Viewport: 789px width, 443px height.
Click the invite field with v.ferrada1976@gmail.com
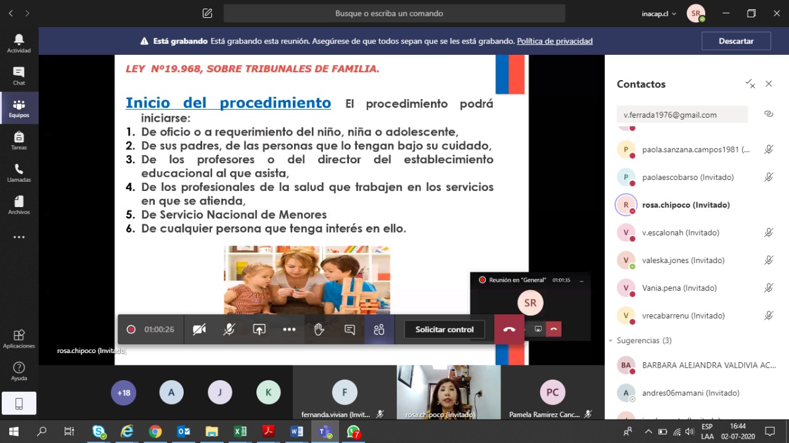pos(682,115)
